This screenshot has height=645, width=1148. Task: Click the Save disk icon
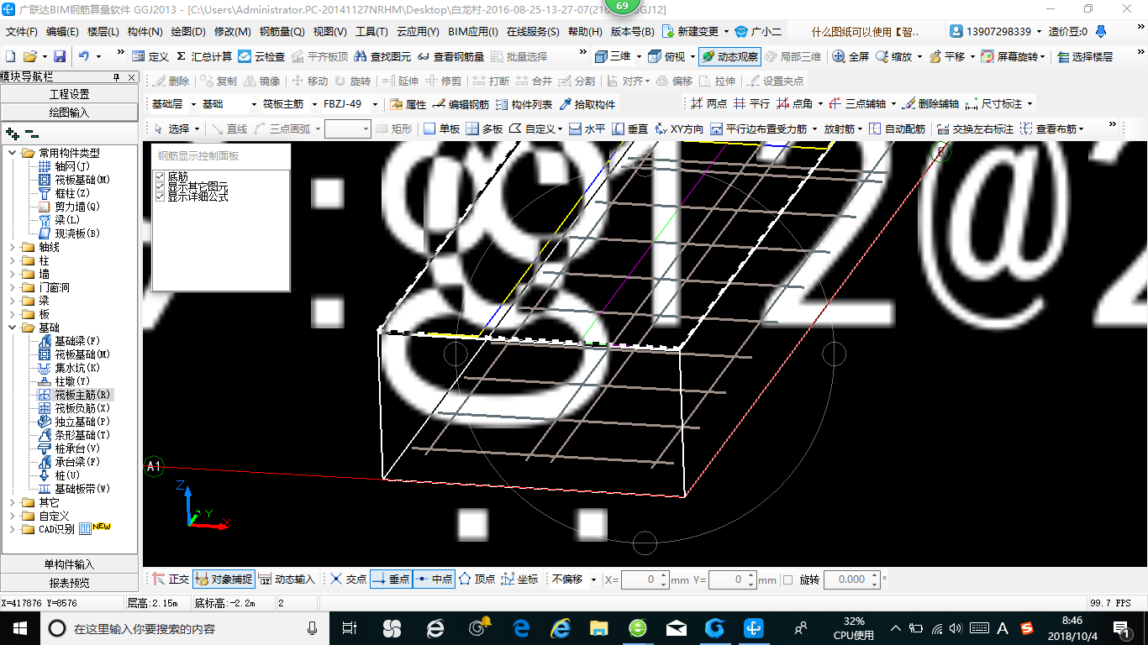pos(60,56)
